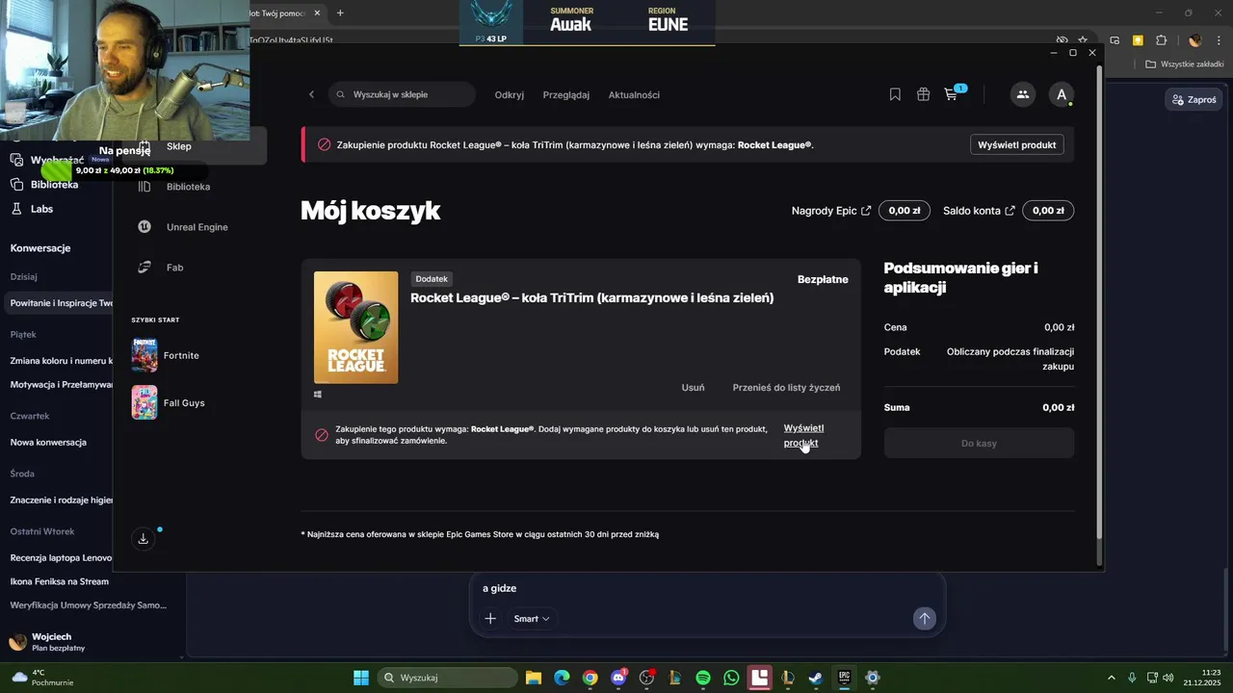Viewport: 1233px width, 693px height.
Task: Open the Smart model dropdown
Action: click(532, 619)
